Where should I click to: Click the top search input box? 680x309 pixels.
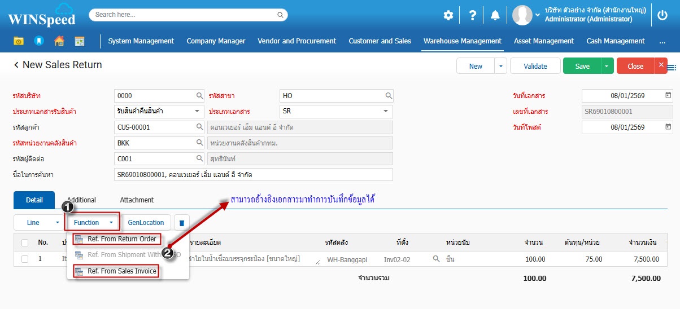(188, 15)
